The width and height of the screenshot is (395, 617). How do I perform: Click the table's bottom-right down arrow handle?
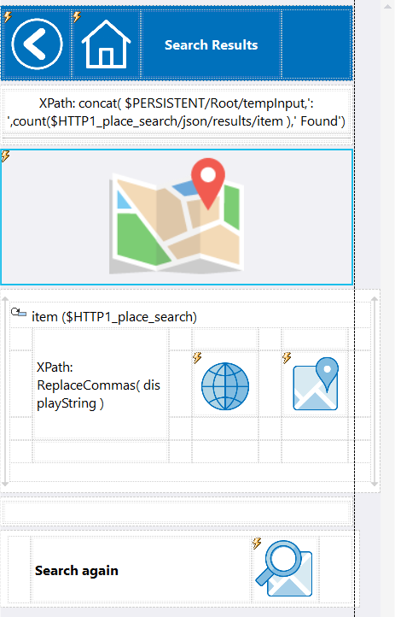point(375,483)
